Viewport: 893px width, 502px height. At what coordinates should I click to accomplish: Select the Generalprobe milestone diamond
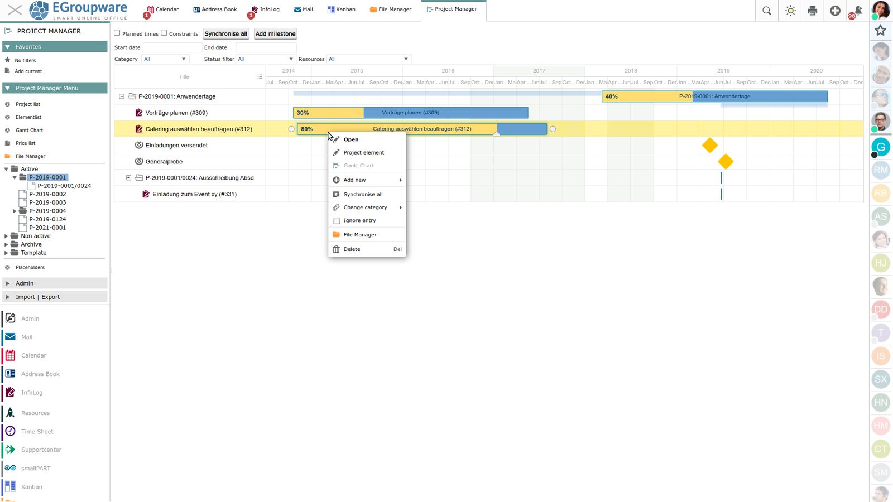(726, 162)
